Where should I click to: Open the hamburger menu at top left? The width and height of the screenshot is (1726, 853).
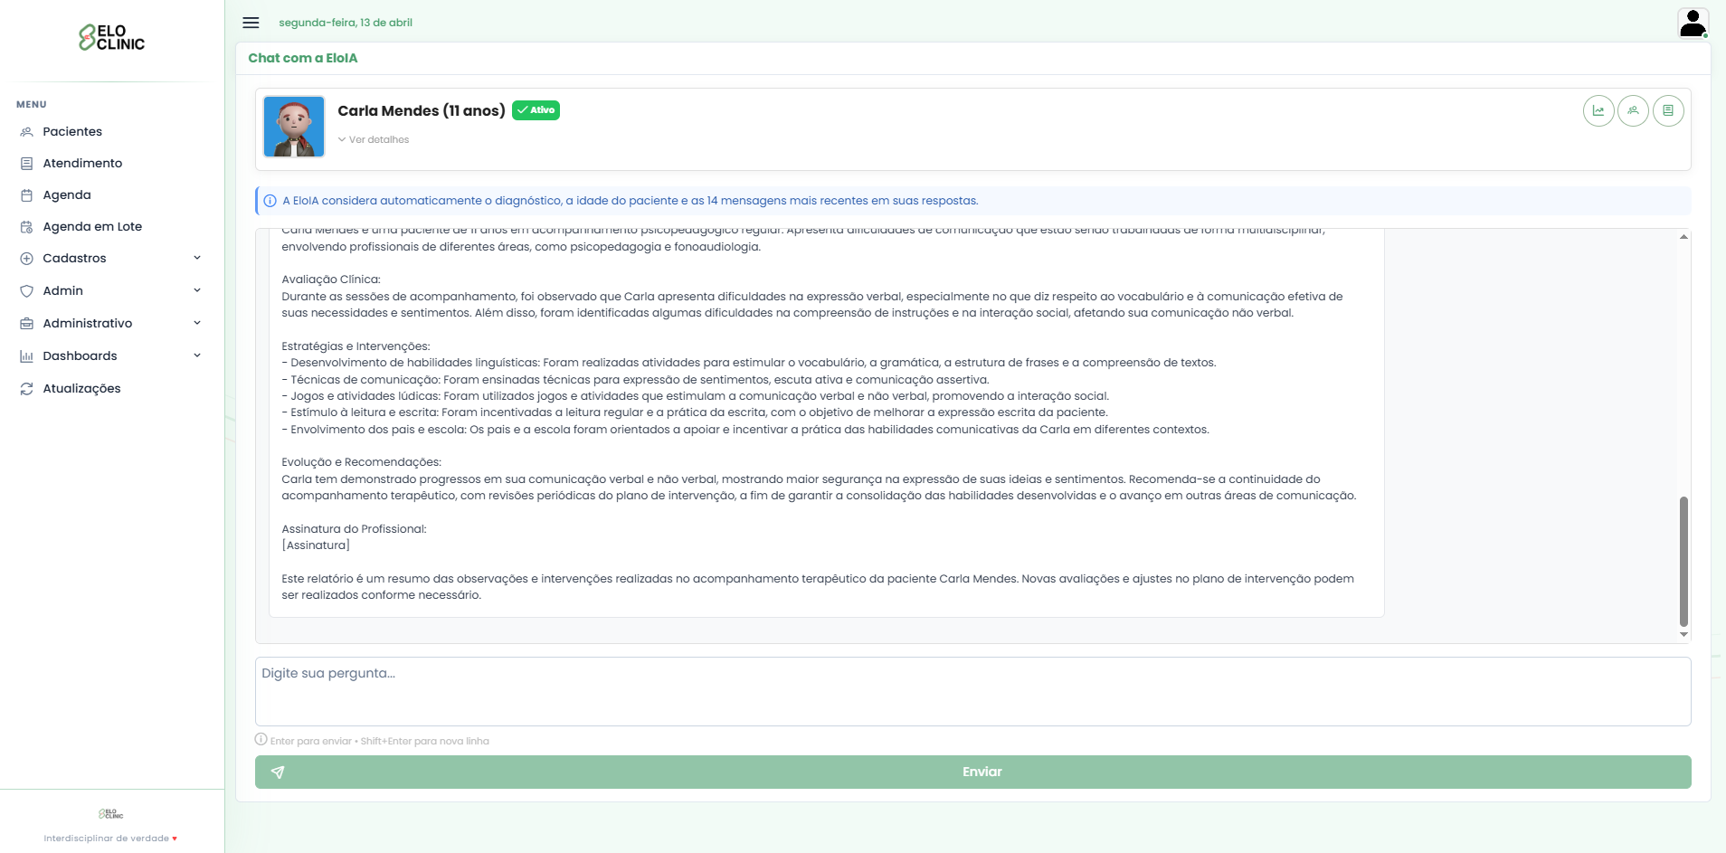[x=251, y=23]
